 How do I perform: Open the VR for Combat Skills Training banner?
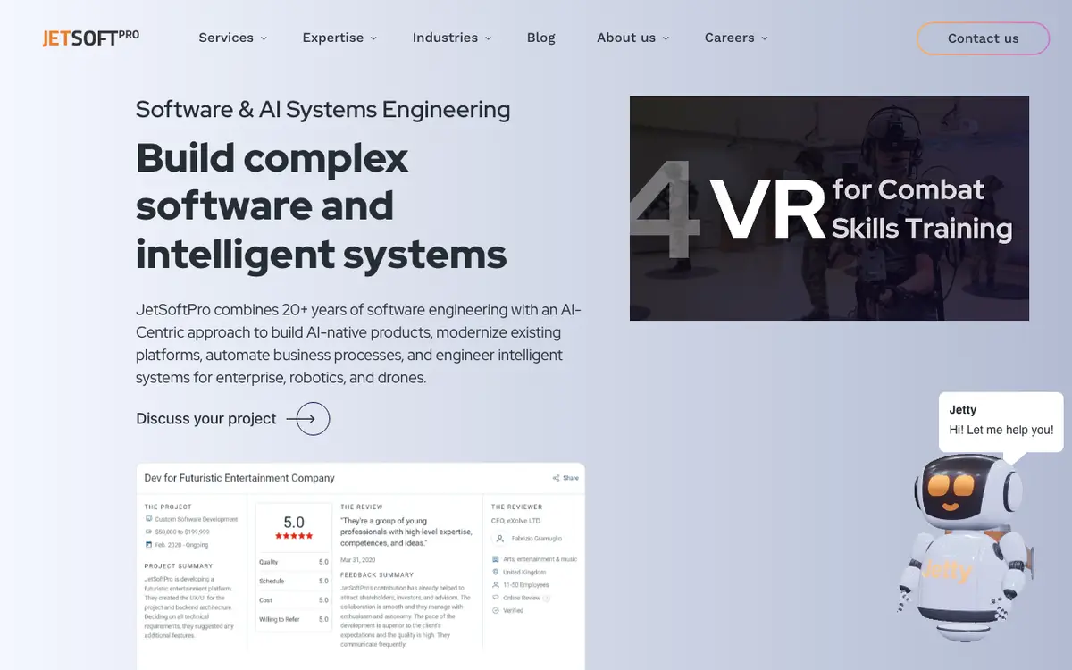coord(829,208)
